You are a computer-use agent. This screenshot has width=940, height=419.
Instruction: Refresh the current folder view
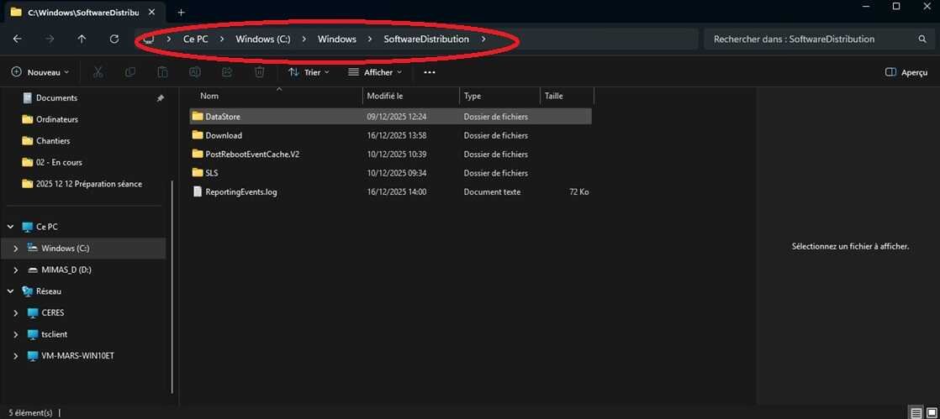[114, 39]
